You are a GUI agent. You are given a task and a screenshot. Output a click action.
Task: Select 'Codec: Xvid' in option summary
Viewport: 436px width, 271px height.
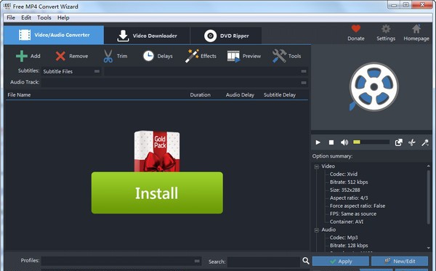point(344,174)
